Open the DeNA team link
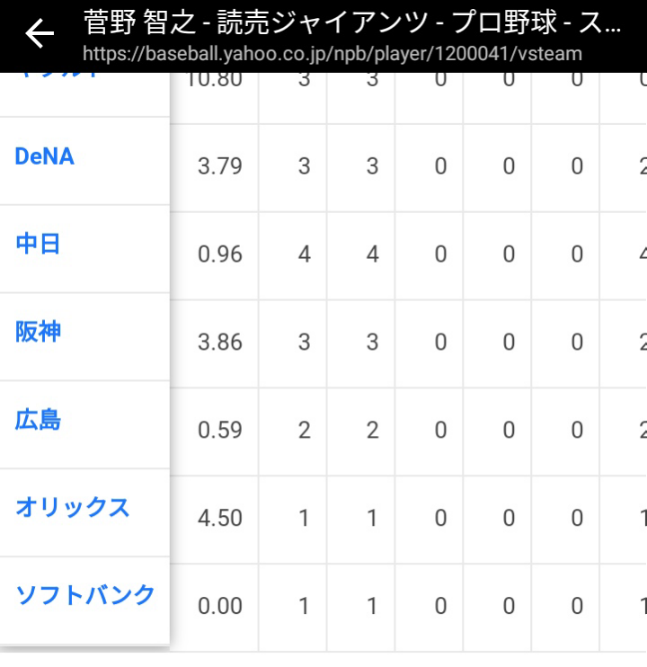 45,156
